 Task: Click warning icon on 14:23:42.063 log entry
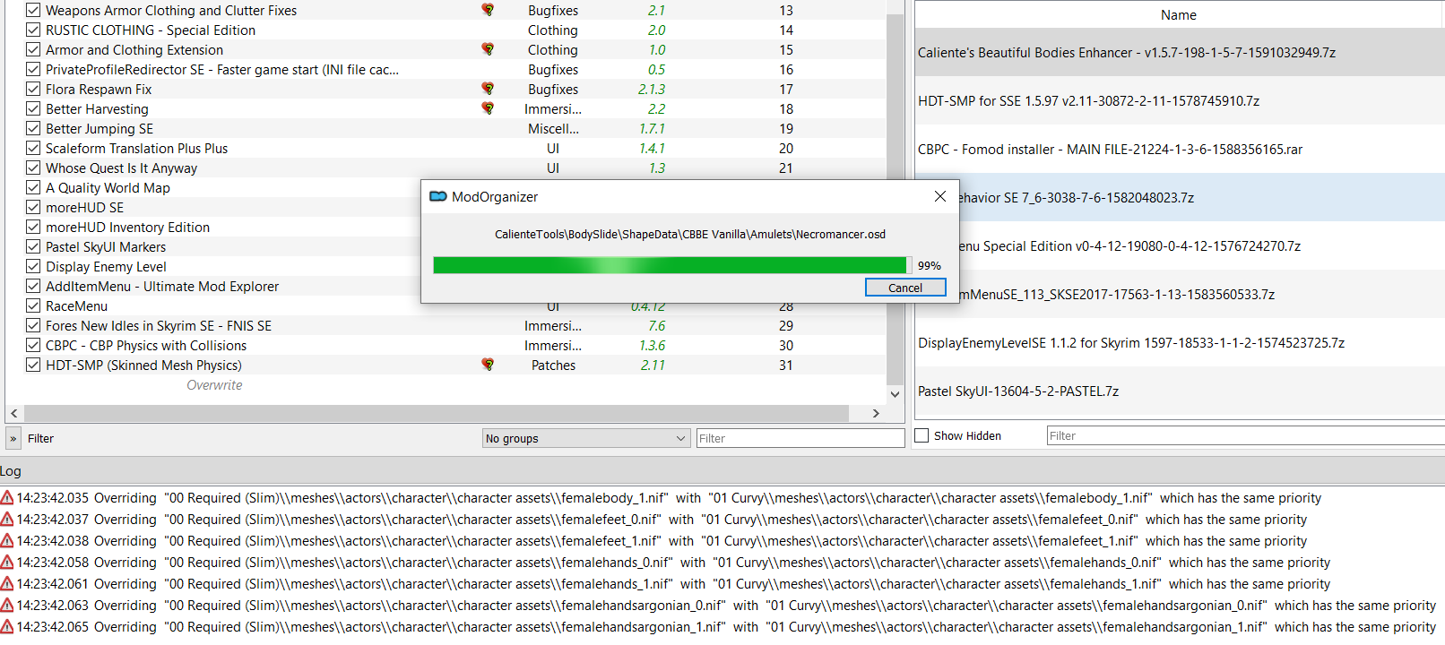tap(7, 606)
